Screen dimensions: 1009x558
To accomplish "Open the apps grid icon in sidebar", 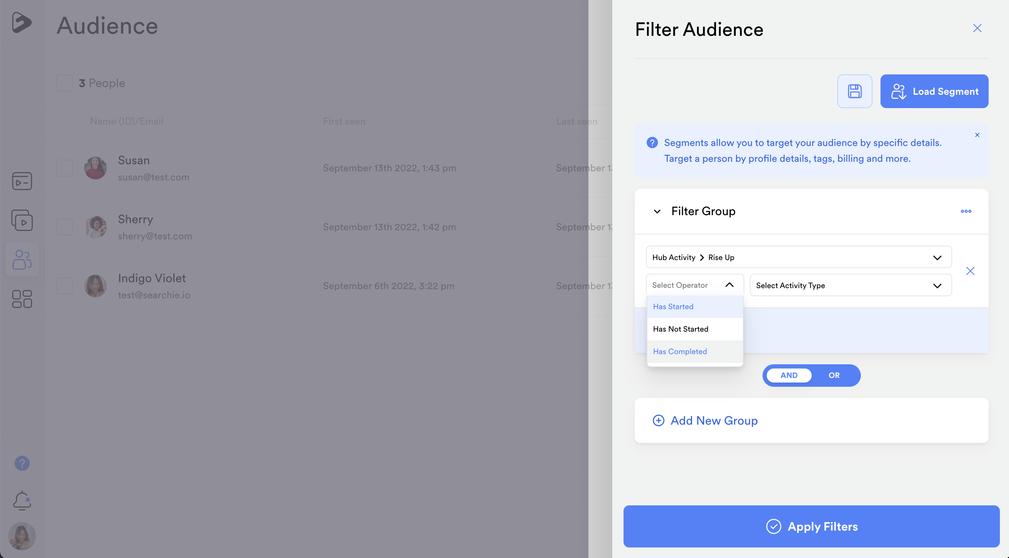I will coord(22,299).
